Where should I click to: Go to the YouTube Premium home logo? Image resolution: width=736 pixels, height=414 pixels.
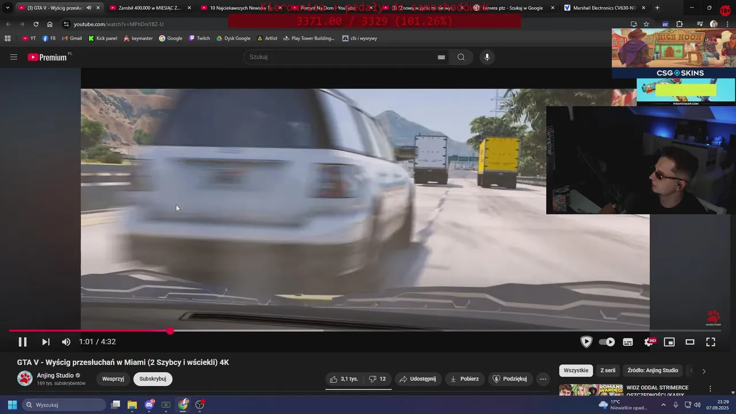(x=48, y=57)
